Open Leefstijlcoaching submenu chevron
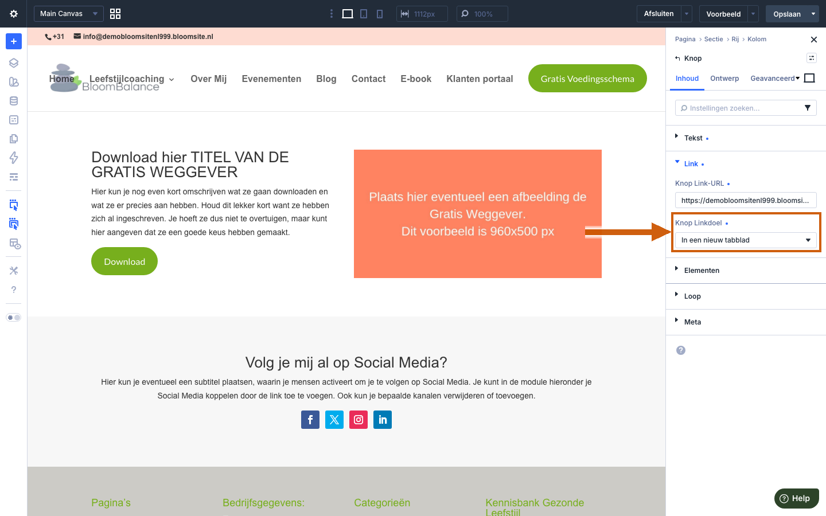Screen dimensions: 826x516 pos(172,80)
